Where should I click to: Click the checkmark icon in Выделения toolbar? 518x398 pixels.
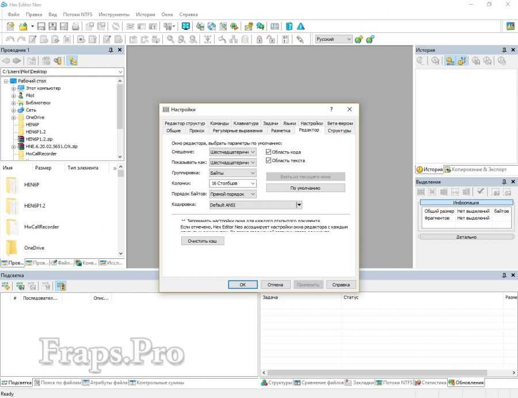481,192
